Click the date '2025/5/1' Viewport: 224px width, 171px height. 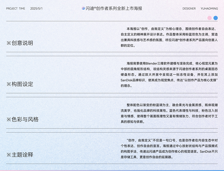[x=36, y=9]
